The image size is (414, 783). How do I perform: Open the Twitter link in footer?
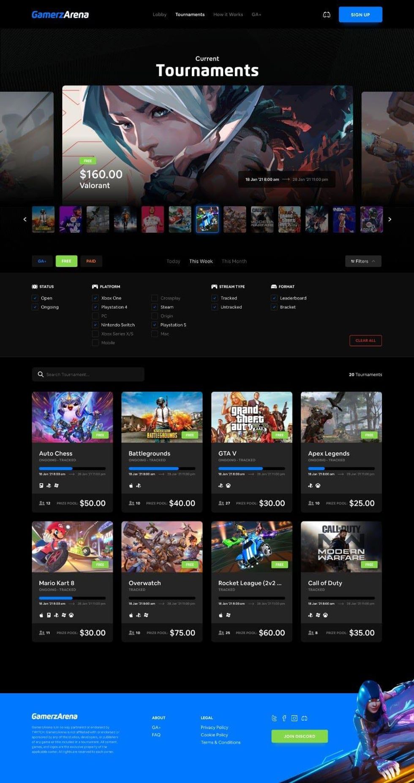[274, 718]
